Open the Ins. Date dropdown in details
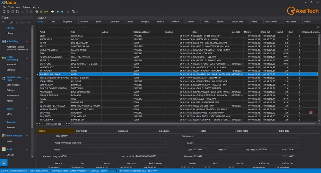 [x=272, y=150]
